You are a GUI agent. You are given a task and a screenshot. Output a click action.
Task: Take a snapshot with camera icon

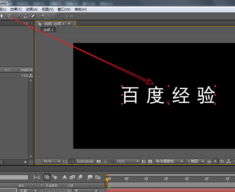click(99, 161)
